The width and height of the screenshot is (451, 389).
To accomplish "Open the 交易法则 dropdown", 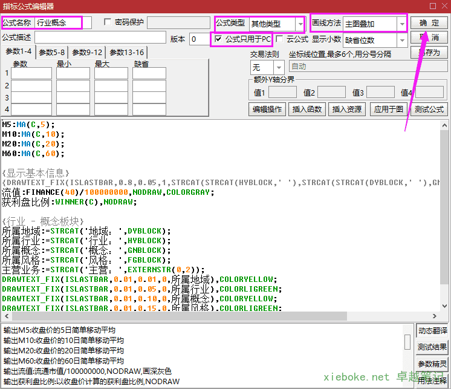I will pyautogui.click(x=279, y=67).
